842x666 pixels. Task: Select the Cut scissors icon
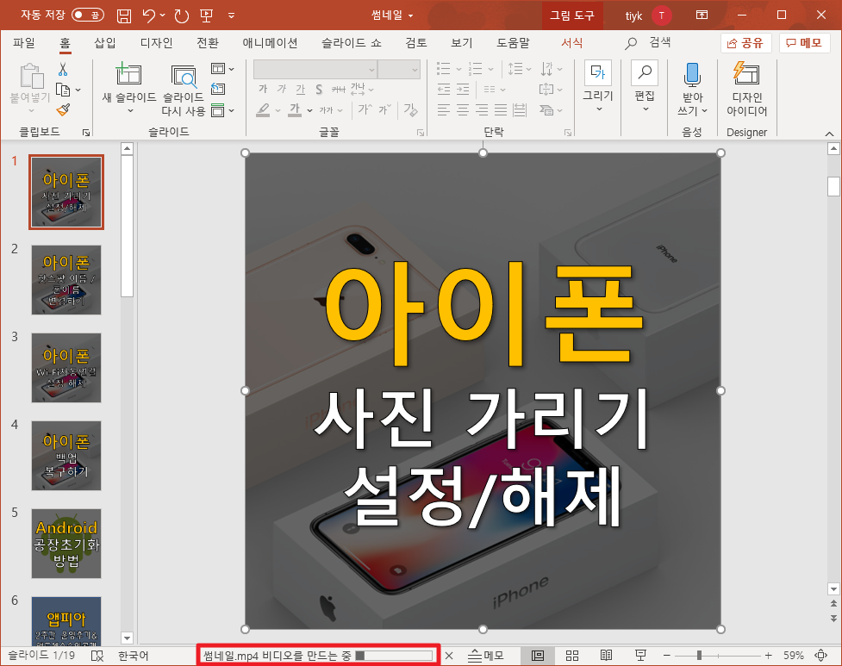pos(63,69)
